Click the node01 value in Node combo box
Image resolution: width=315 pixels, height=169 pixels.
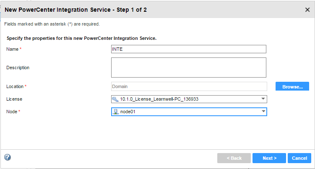128,112
